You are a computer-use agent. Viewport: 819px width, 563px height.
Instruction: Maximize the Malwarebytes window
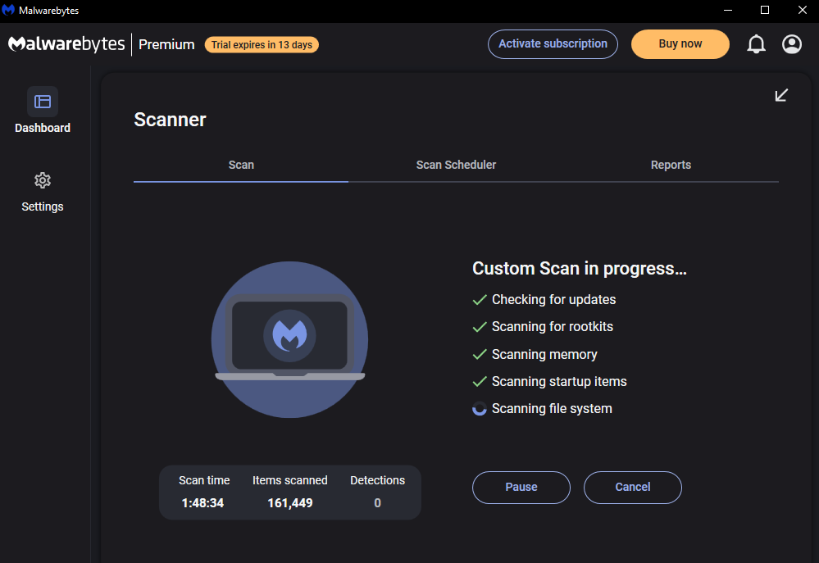[765, 10]
